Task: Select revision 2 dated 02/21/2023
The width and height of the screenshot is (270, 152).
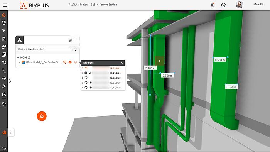Action: coord(103,83)
